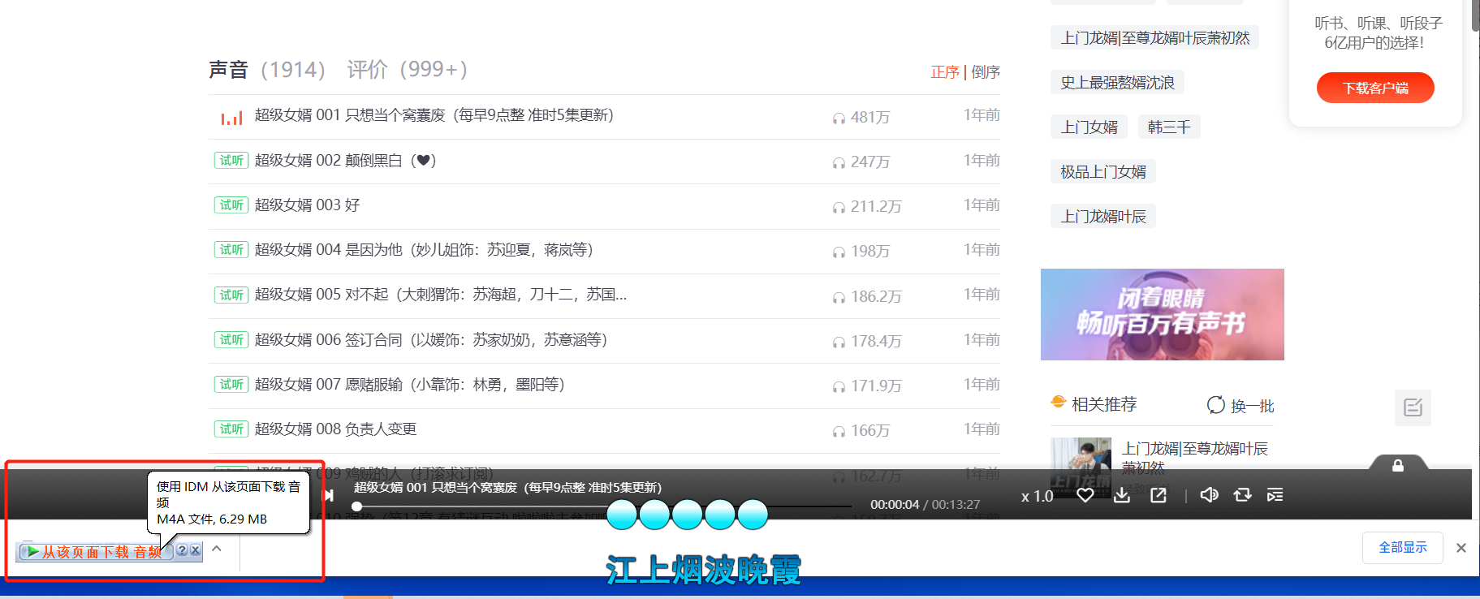Switch episode order to 倒序
Screen dimensions: 1480x599
pyautogui.click(x=986, y=72)
